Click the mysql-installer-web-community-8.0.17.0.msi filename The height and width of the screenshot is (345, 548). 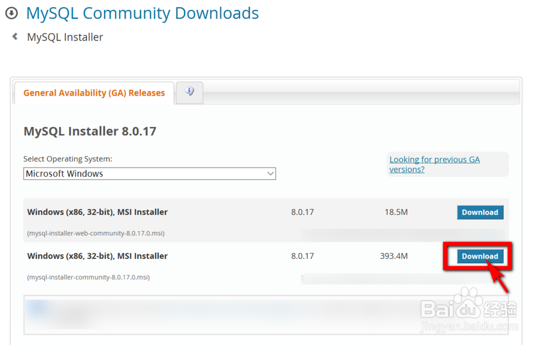tap(96, 233)
